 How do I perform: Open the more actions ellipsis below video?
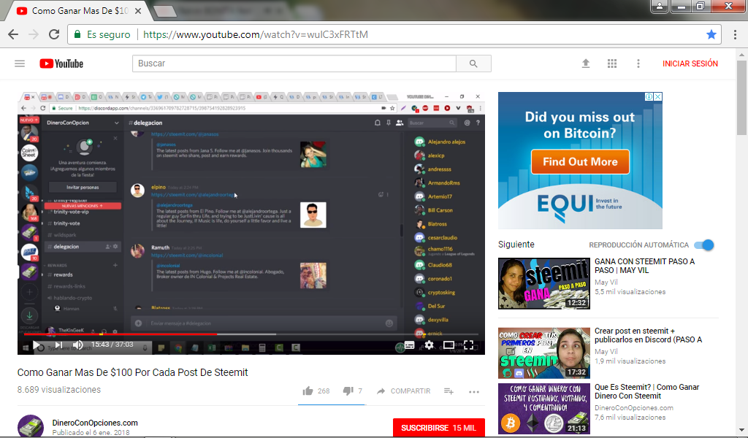473,392
